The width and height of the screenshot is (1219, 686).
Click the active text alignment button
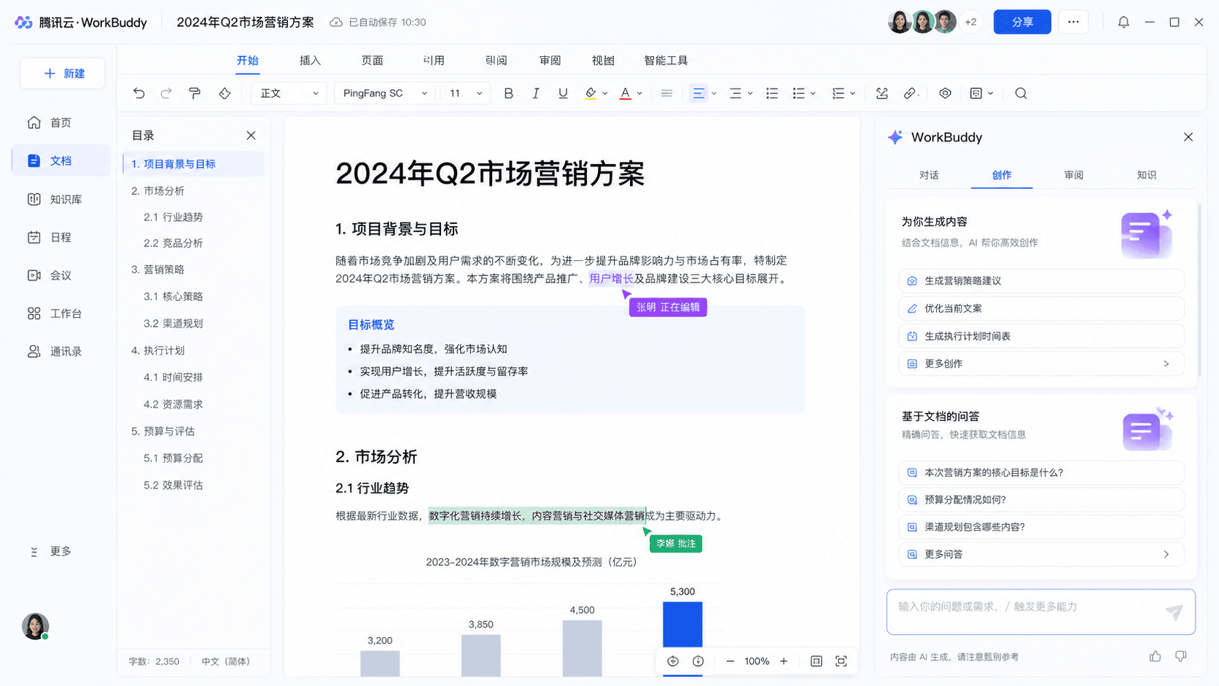(698, 93)
